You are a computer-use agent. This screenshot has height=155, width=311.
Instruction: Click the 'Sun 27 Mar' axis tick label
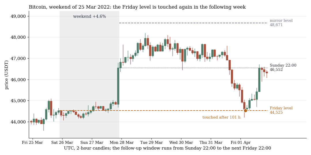[x=92, y=143]
